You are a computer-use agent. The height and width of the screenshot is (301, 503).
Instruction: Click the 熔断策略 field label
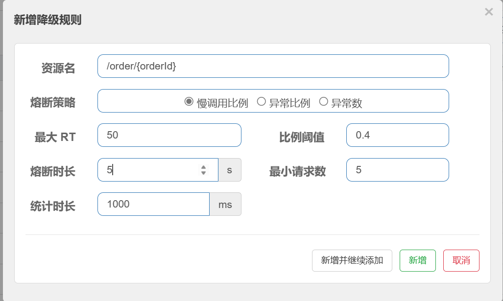click(x=53, y=102)
